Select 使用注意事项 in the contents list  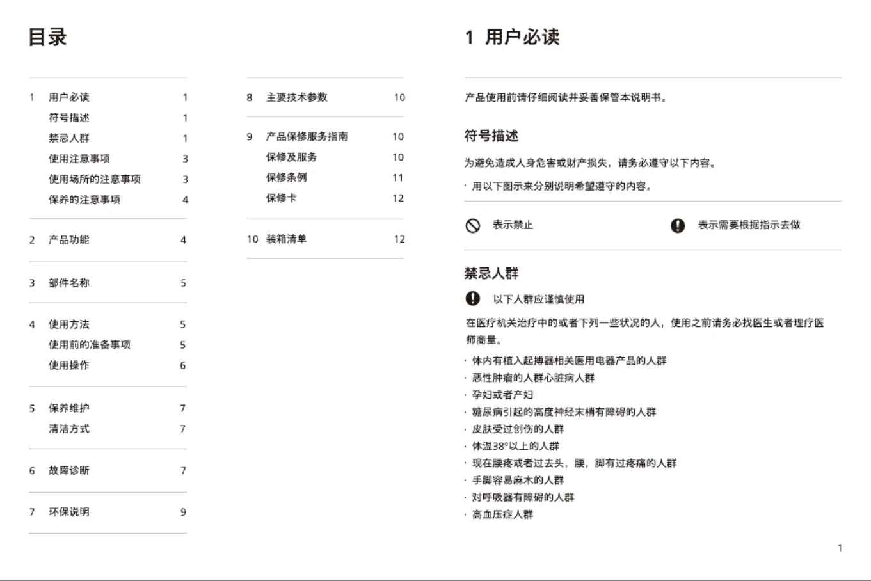(79, 159)
